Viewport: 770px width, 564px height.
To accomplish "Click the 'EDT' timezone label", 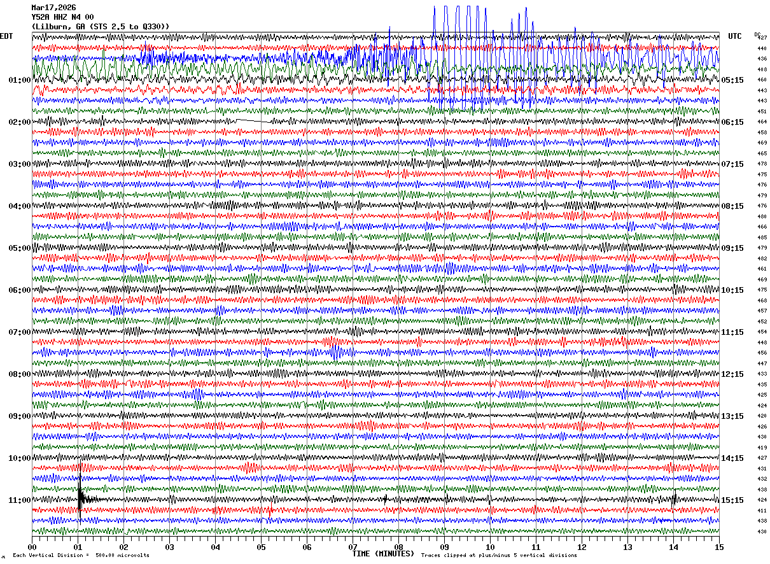I will pyautogui.click(x=6, y=36).
